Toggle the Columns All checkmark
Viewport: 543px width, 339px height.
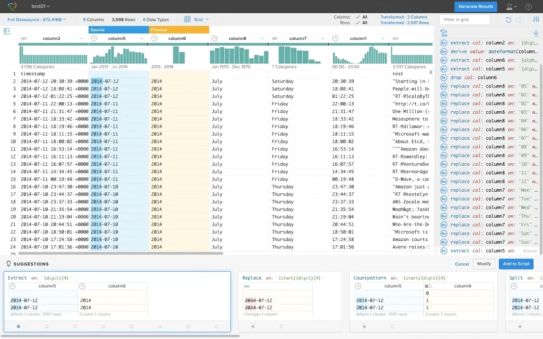point(358,17)
